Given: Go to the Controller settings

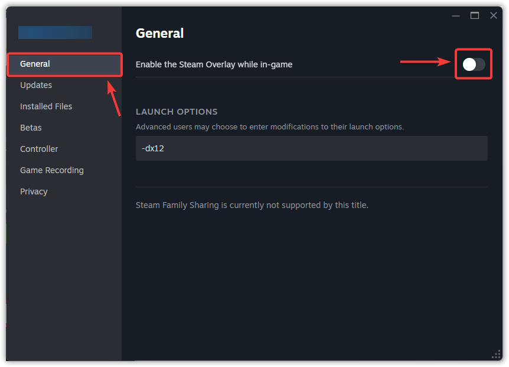Looking at the screenshot, I should tap(39, 149).
